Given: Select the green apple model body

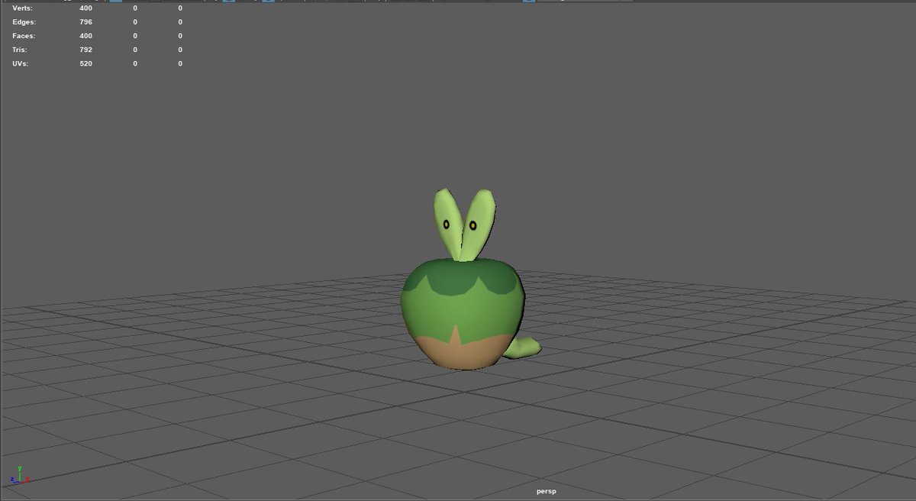Looking at the screenshot, I should tap(463, 313).
